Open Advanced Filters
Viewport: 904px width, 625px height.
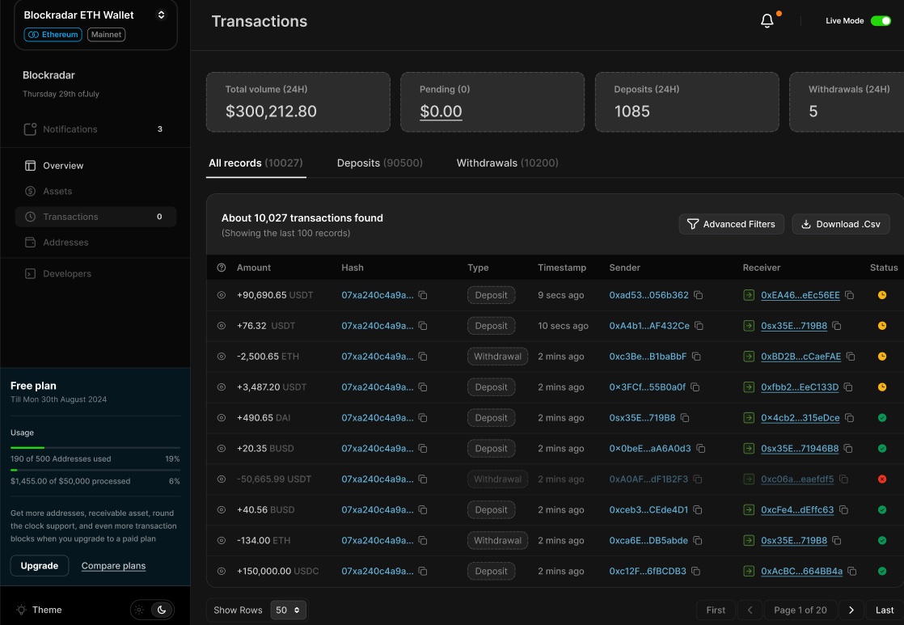[731, 224]
